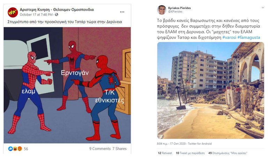Viewport: 268px width, 158px height.
Task: Open the @KPierides handle link
Action: point(175,12)
